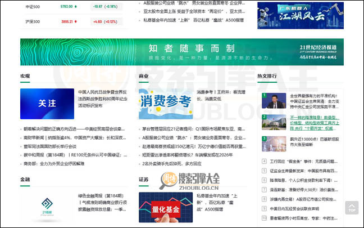The height and width of the screenshot is (228, 364).
Task: Open rank 5 证监会主席最新发声 article
Action: click(303, 171)
